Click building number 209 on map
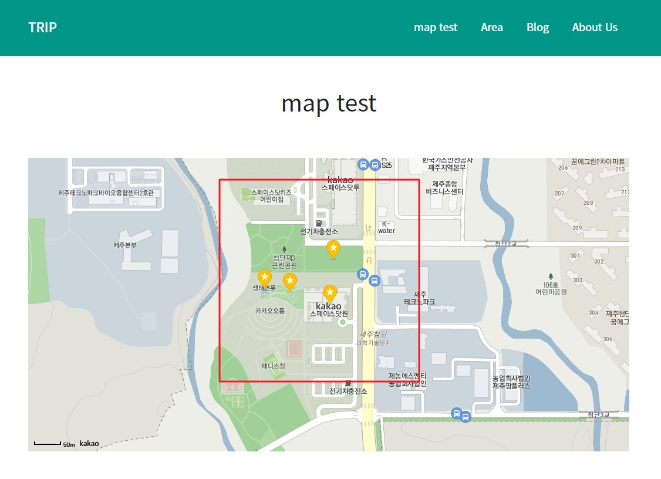The height and width of the screenshot is (479, 661). coord(577,228)
